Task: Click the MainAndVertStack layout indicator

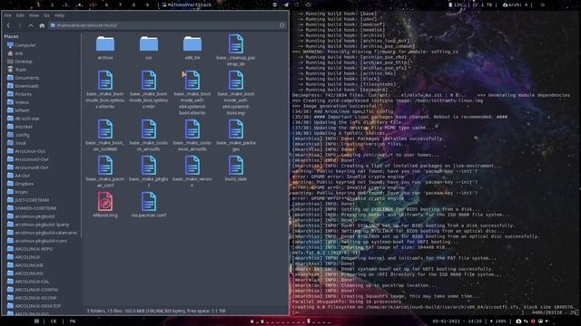Action: 187,5
